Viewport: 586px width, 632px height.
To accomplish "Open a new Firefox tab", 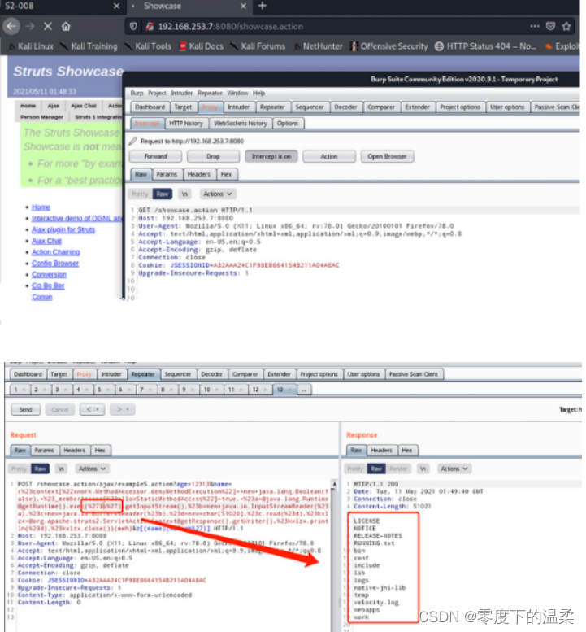I will [x=263, y=6].
